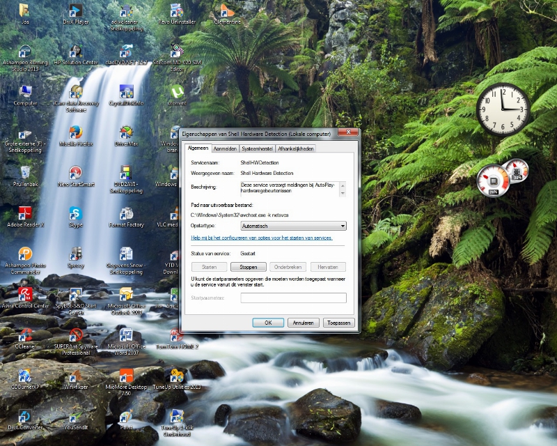Click the Toepassen button
557x446 pixels.
pyautogui.click(x=338, y=323)
